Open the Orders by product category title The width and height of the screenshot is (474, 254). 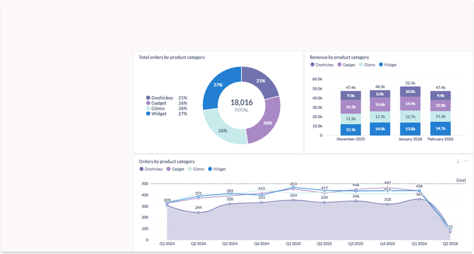click(167, 161)
